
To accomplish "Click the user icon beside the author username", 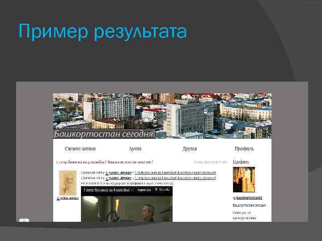I will (58, 198).
